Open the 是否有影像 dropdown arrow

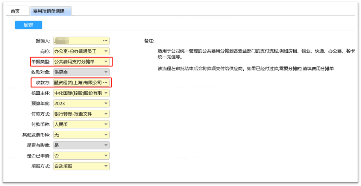click(x=106, y=145)
